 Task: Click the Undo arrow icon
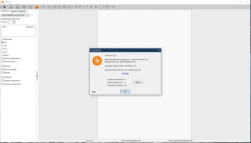76,7
